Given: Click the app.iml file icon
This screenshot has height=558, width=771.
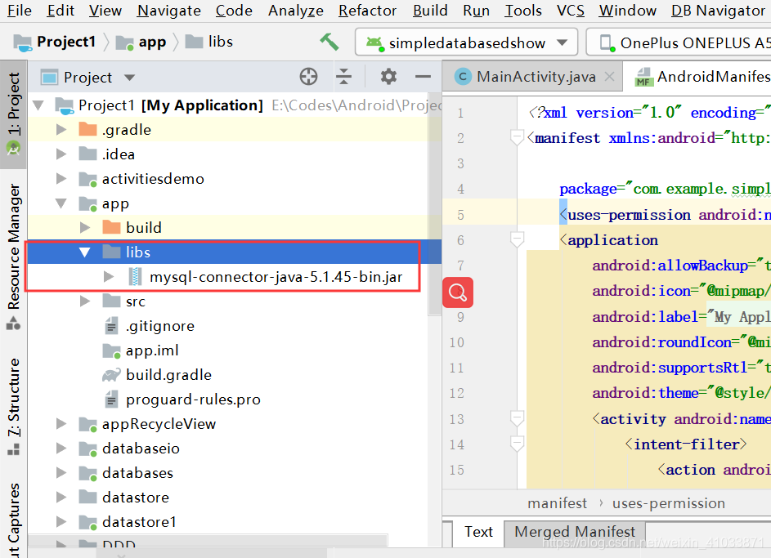Looking at the screenshot, I should [112, 351].
